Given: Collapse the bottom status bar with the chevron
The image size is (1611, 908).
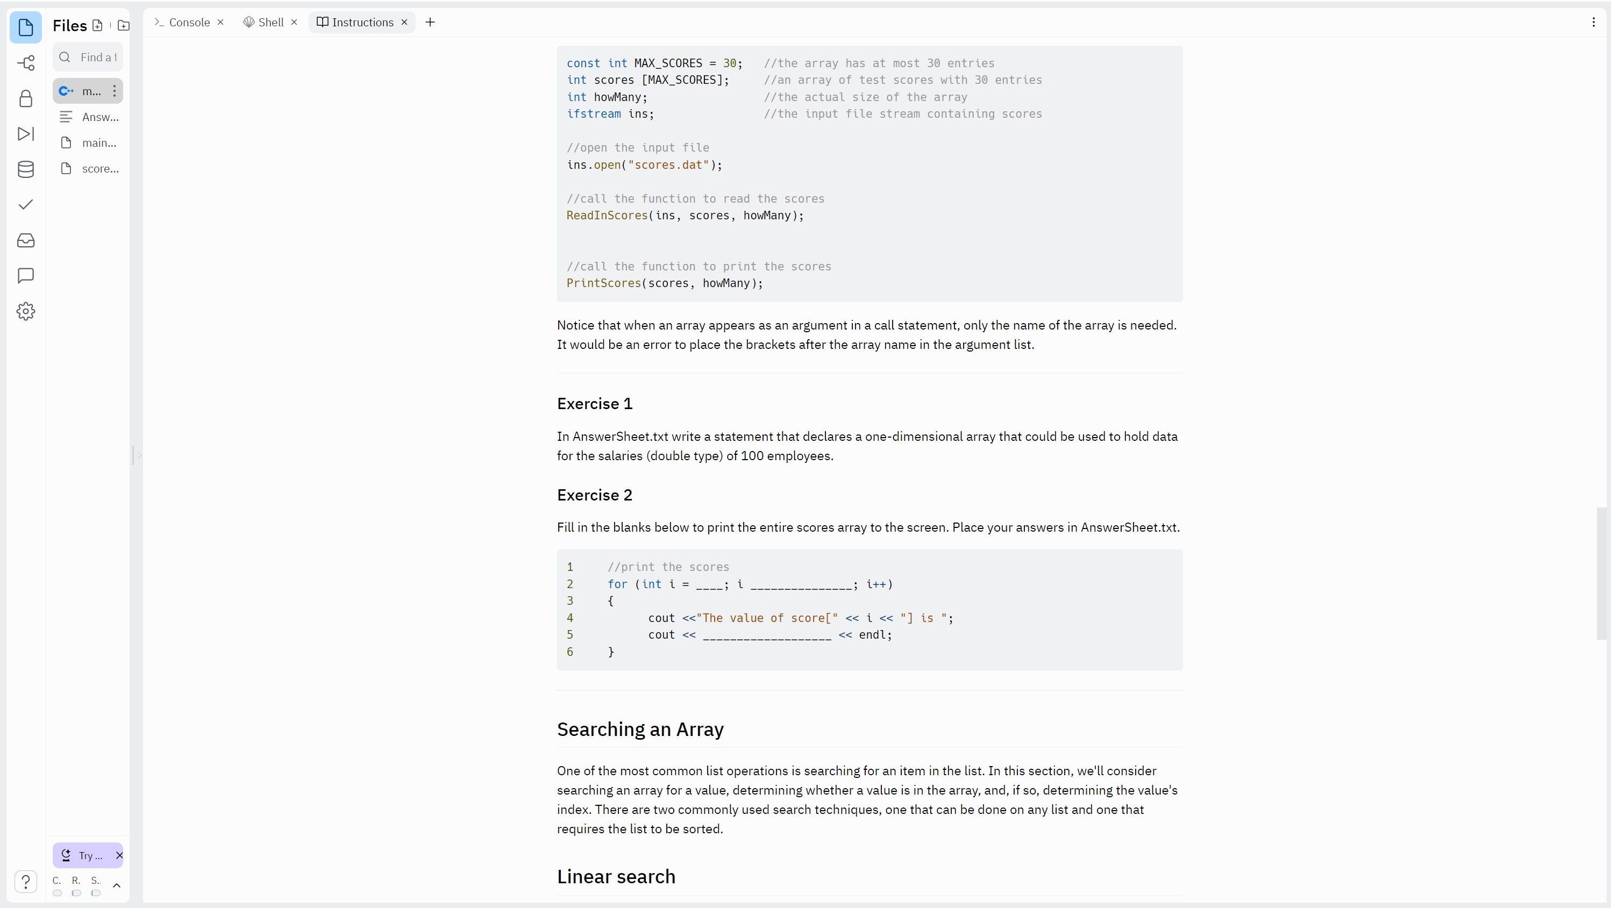Looking at the screenshot, I should coord(117,886).
